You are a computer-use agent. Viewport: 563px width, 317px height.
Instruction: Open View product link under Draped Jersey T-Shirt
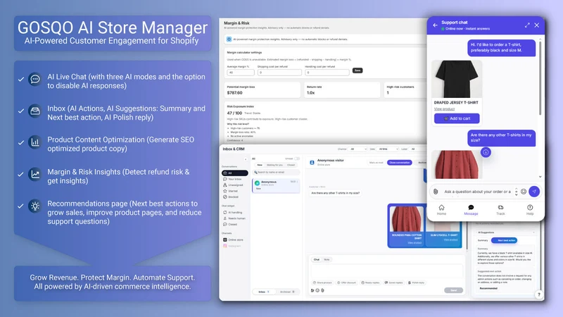[x=444, y=109]
